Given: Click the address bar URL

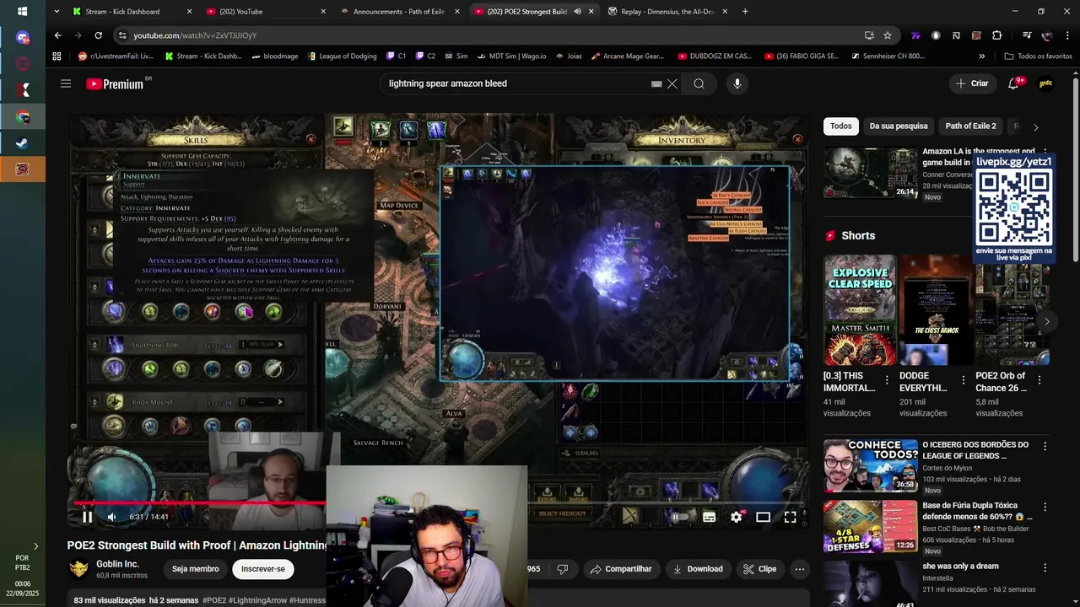Looking at the screenshot, I should pos(195,35).
